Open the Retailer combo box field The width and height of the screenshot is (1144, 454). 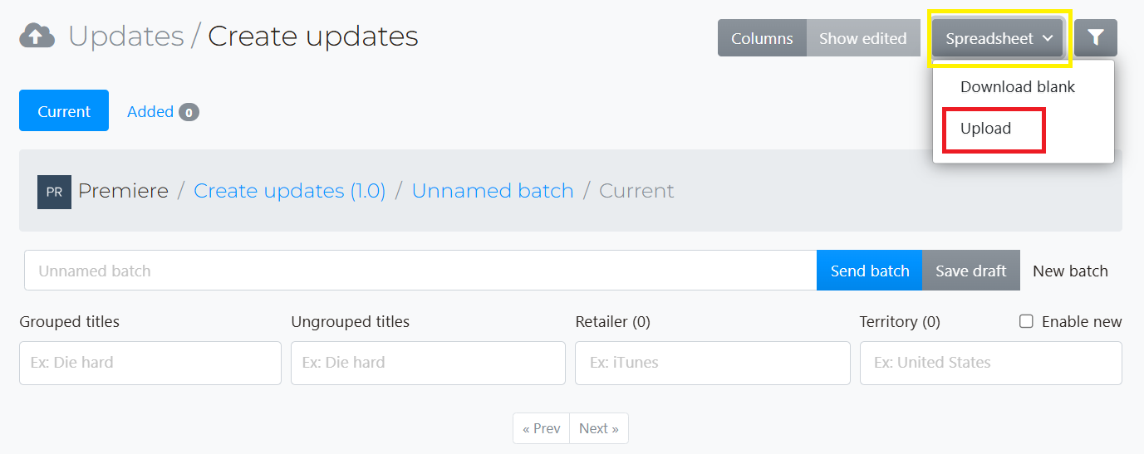coord(712,363)
